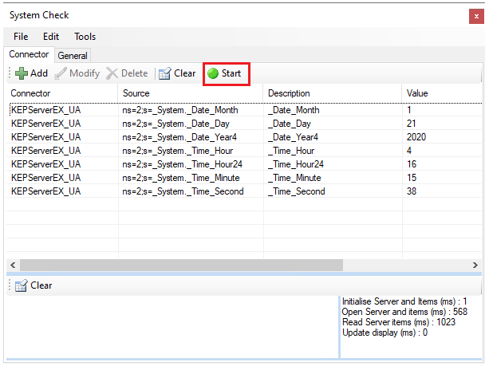Select the ns=2;s=_System._Time_Hour24 source cell
This screenshot has height=366, width=489.
[x=191, y=164]
